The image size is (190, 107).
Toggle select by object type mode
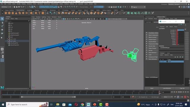(32, 7)
